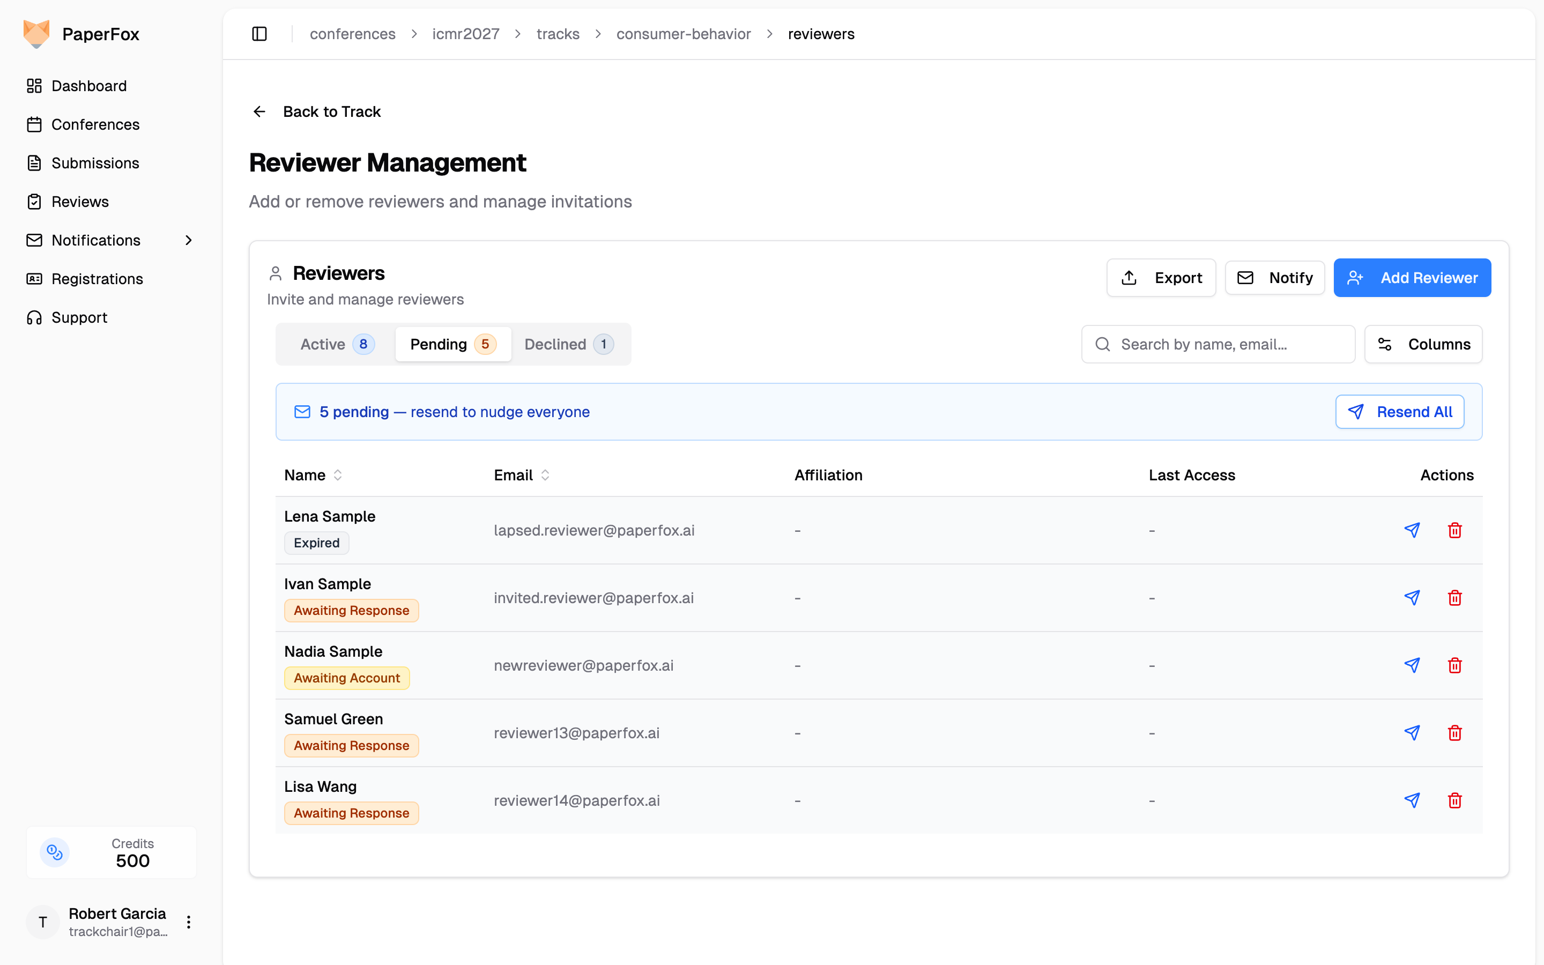Switch to the Active reviewers tab
The height and width of the screenshot is (965, 1544).
337,344
